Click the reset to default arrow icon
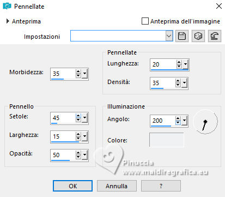The height and width of the screenshot is (197, 225). [x=215, y=36]
